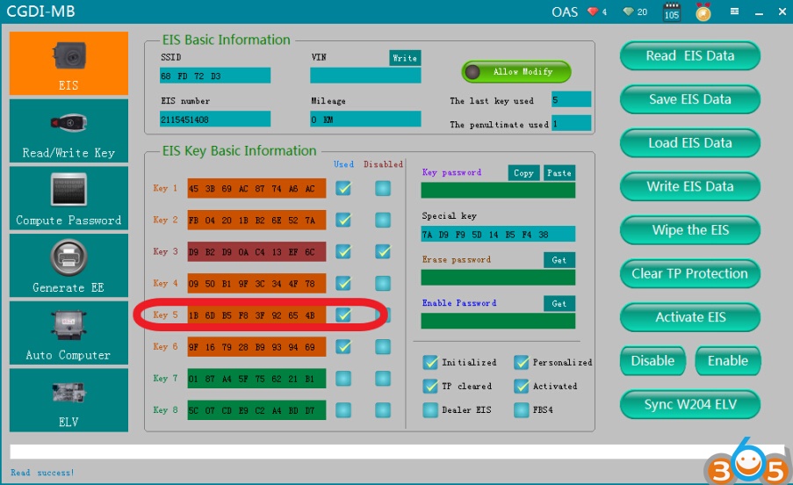Viewport: 793px width, 485px height.
Task: Click the last key used field
Action: (571, 99)
